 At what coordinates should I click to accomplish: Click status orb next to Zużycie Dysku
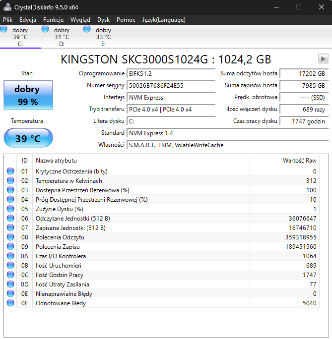click(10, 209)
